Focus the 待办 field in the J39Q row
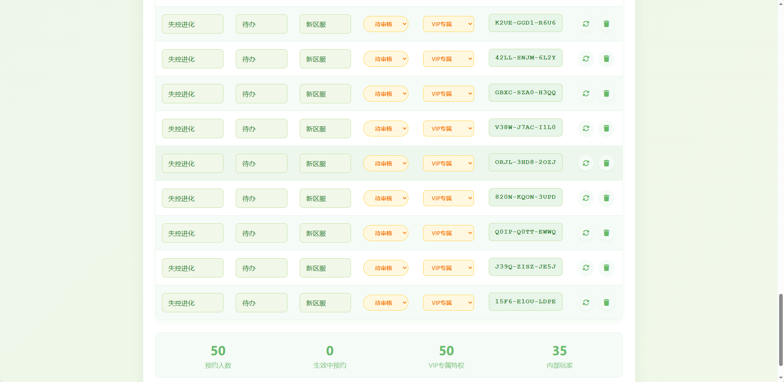 [262, 268]
